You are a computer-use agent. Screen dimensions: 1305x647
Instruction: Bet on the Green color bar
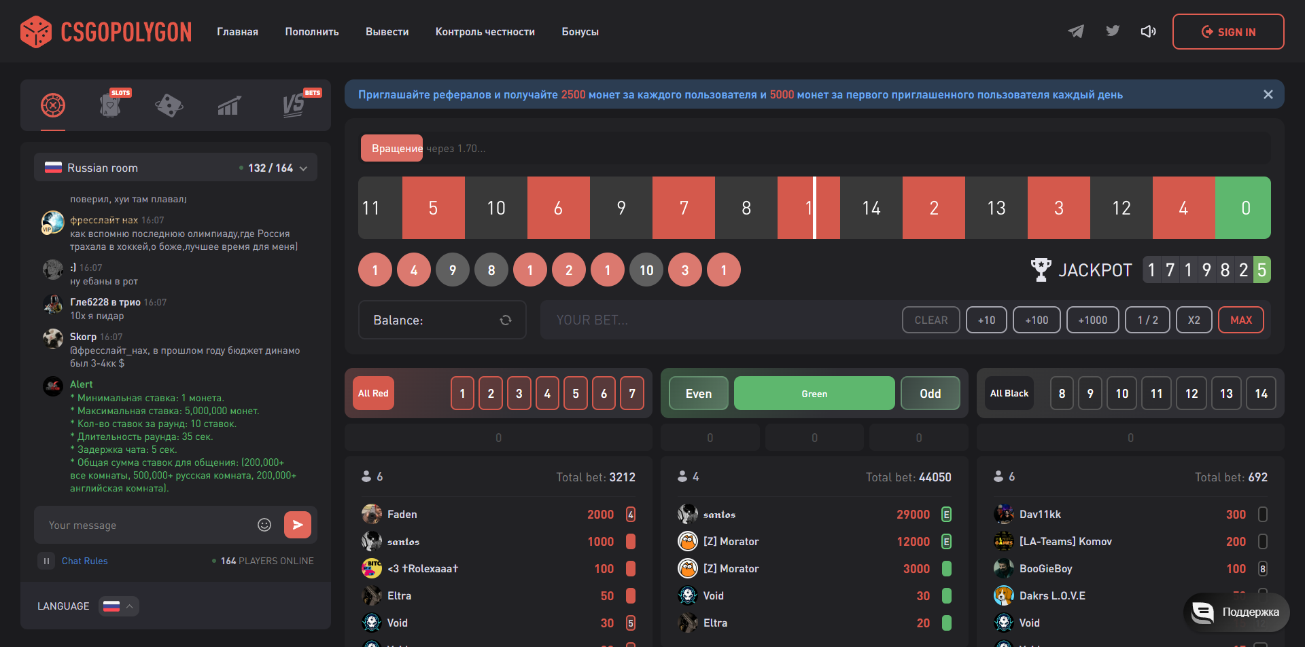[814, 394]
